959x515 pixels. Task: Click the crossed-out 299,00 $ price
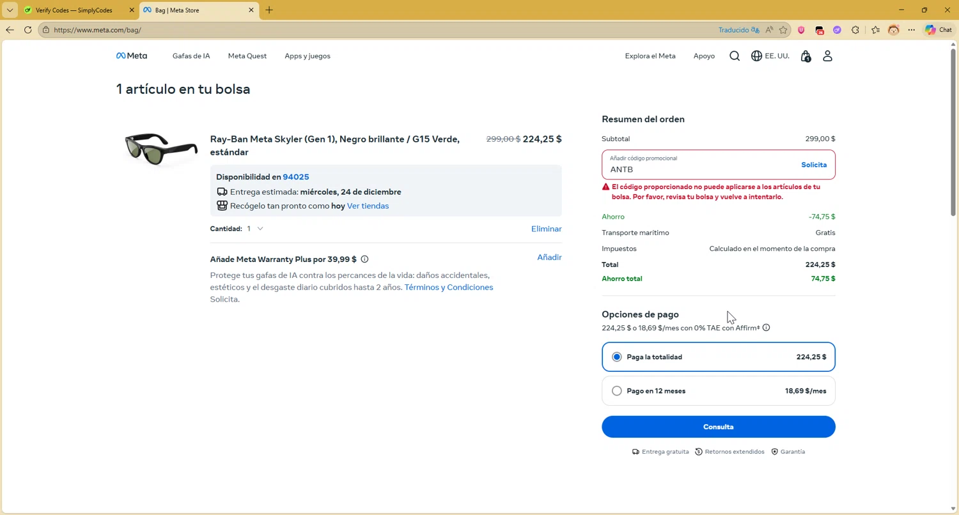503,139
